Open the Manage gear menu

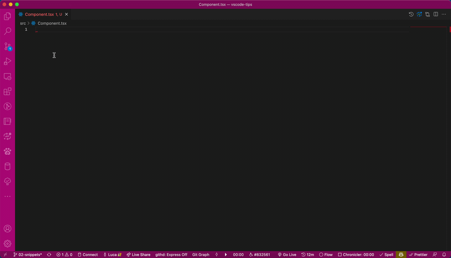click(8, 244)
